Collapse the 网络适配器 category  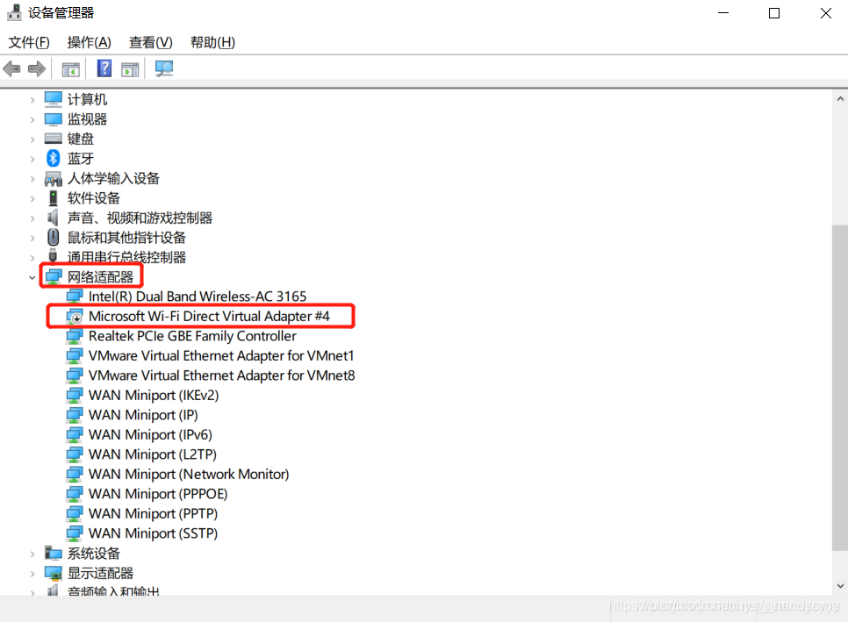click(32, 278)
